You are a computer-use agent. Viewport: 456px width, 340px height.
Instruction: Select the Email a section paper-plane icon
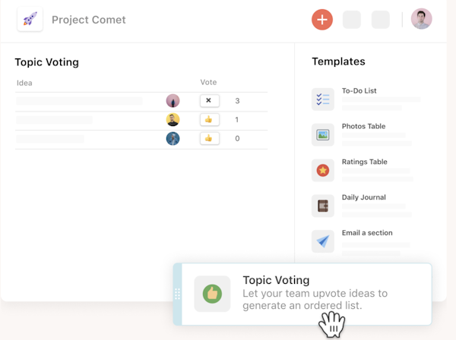click(323, 241)
